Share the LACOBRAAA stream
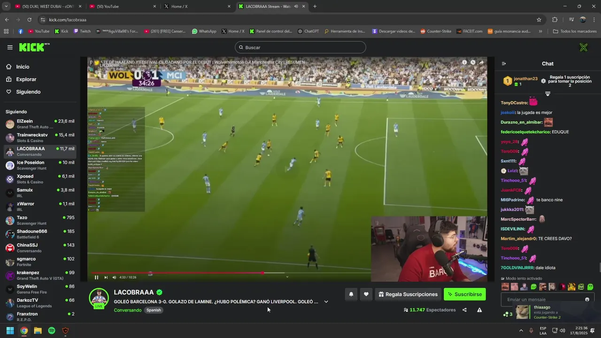Image resolution: width=601 pixels, height=338 pixels. (464, 310)
